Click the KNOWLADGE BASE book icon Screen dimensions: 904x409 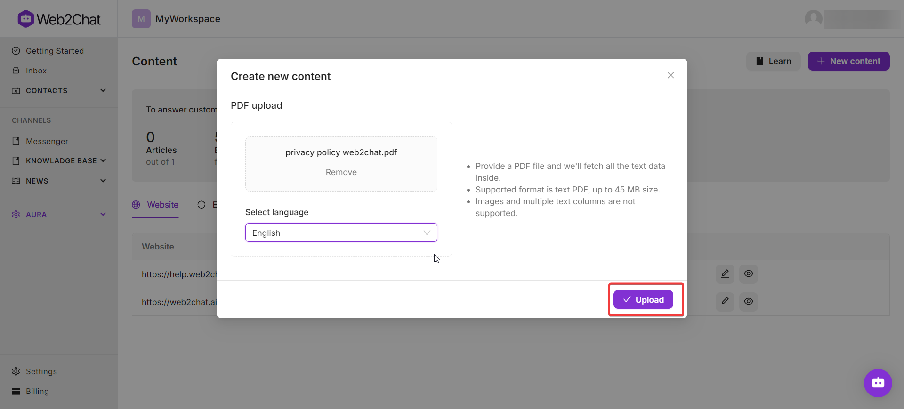(x=16, y=161)
